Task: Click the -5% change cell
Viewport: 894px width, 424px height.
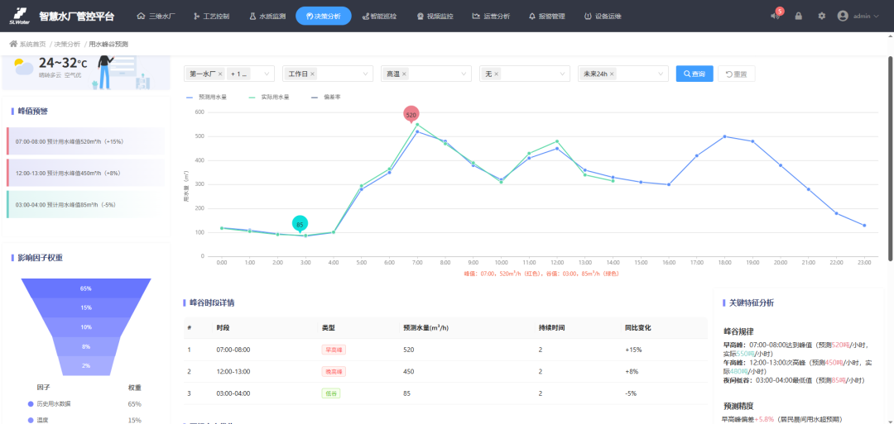Action: point(631,393)
